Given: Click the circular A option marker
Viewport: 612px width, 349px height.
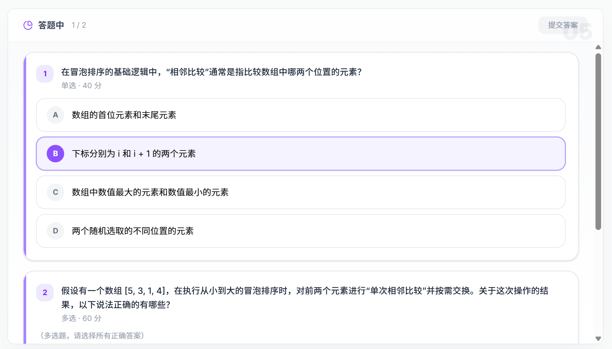Looking at the screenshot, I should click(55, 115).
